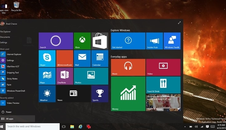Show hidden system tray icons
Screen dimensions: 226x130
[x=185, y=127]
